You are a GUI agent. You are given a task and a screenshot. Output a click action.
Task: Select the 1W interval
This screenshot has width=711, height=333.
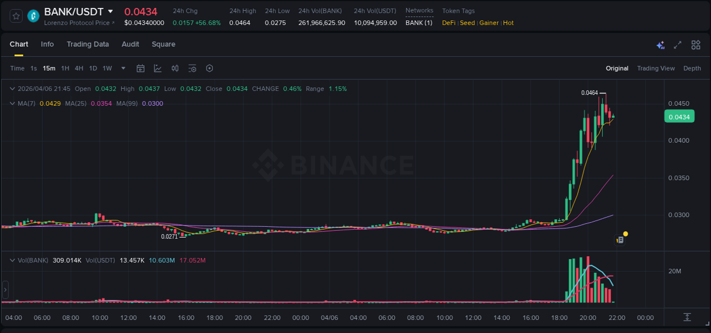[x=107, y=68]
